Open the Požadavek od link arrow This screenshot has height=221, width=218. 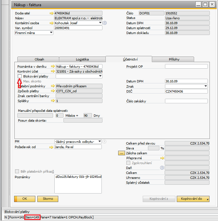click(x=51, y=147)
